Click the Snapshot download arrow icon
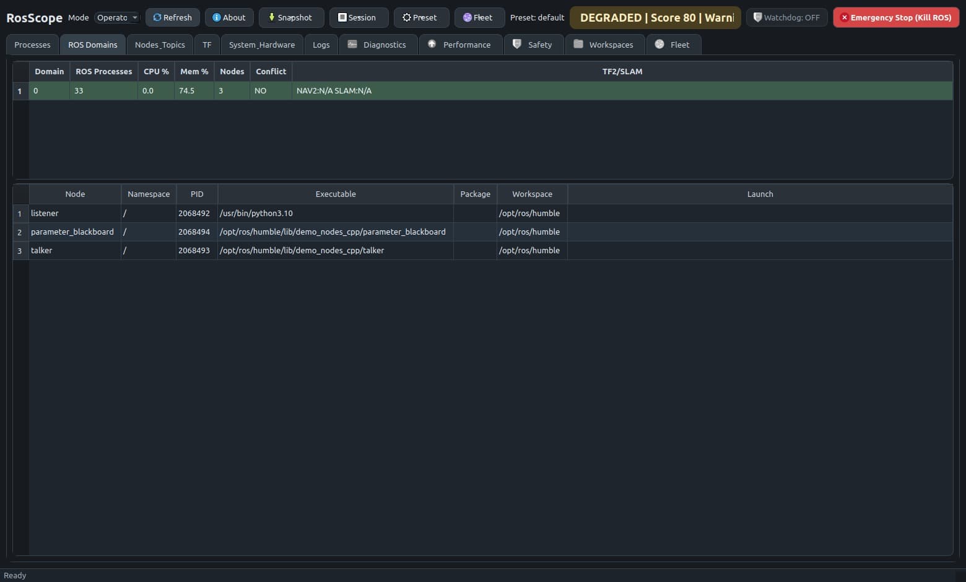Image resolution: width=966 pixels, height=582 pixels. coord(271,17)
